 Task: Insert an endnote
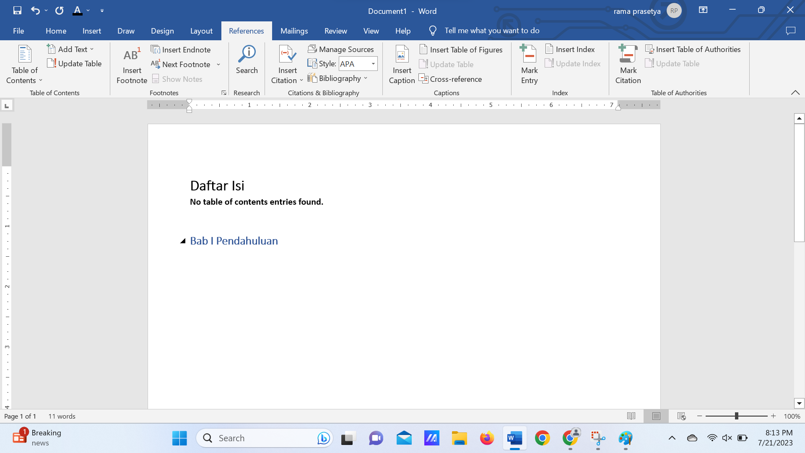[x=181, y=50]
